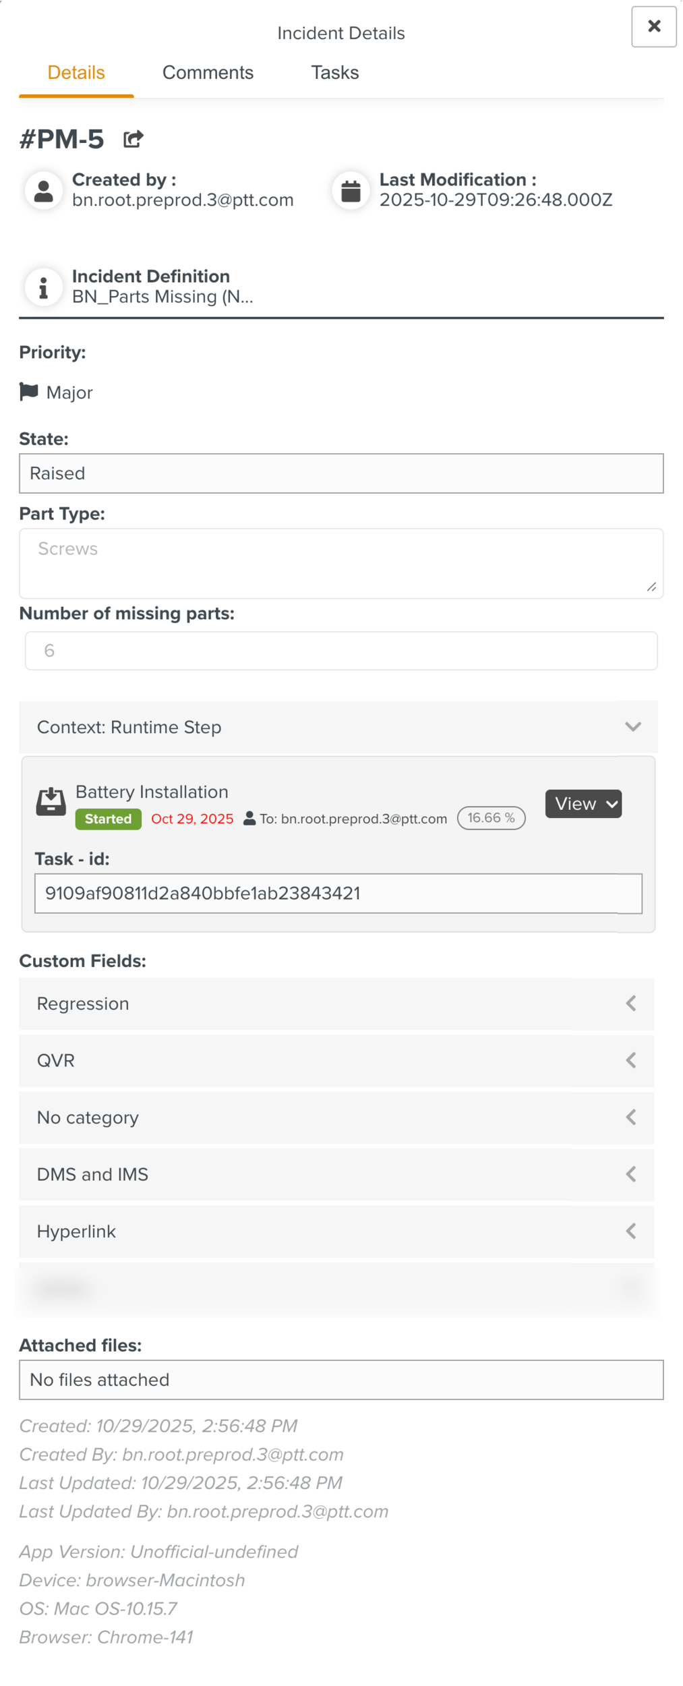The width and height of the screenshot is (683, 1686).
Task: Click the person icon before To: assignee
Action: (249, 818)
